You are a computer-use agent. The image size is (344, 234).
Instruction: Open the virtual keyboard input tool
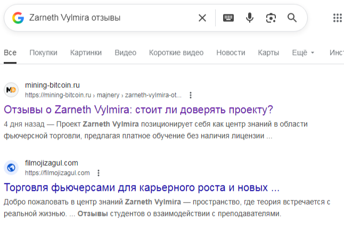[x=228, y=18]
